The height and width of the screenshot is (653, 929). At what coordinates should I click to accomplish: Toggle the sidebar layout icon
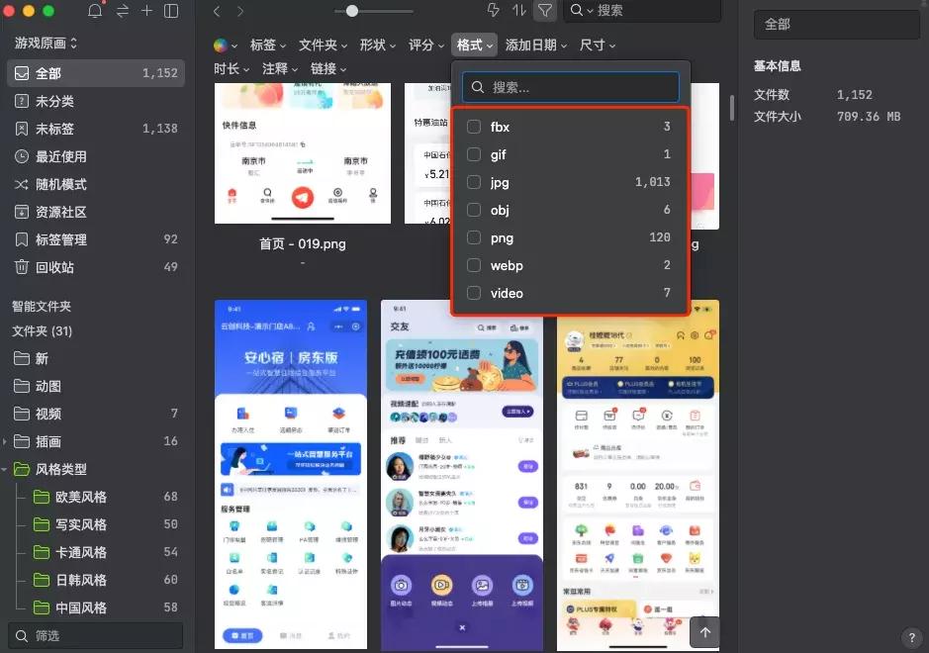pyautogui.click(x=170, y=11)
